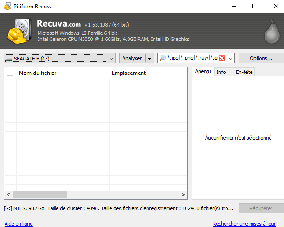Click Rechercher une mises à jour link
The height and width of the screenshot is (227, 284).
tap(244, 224)
